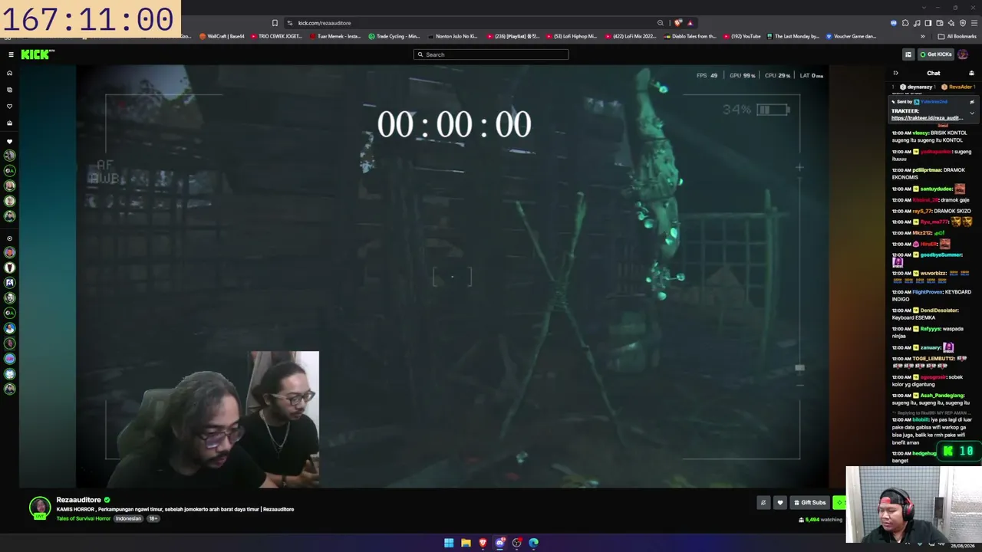This screenshot has width=982, height=552.
Task: Open the All Bookmarks folder
Action: pos(957,36)
